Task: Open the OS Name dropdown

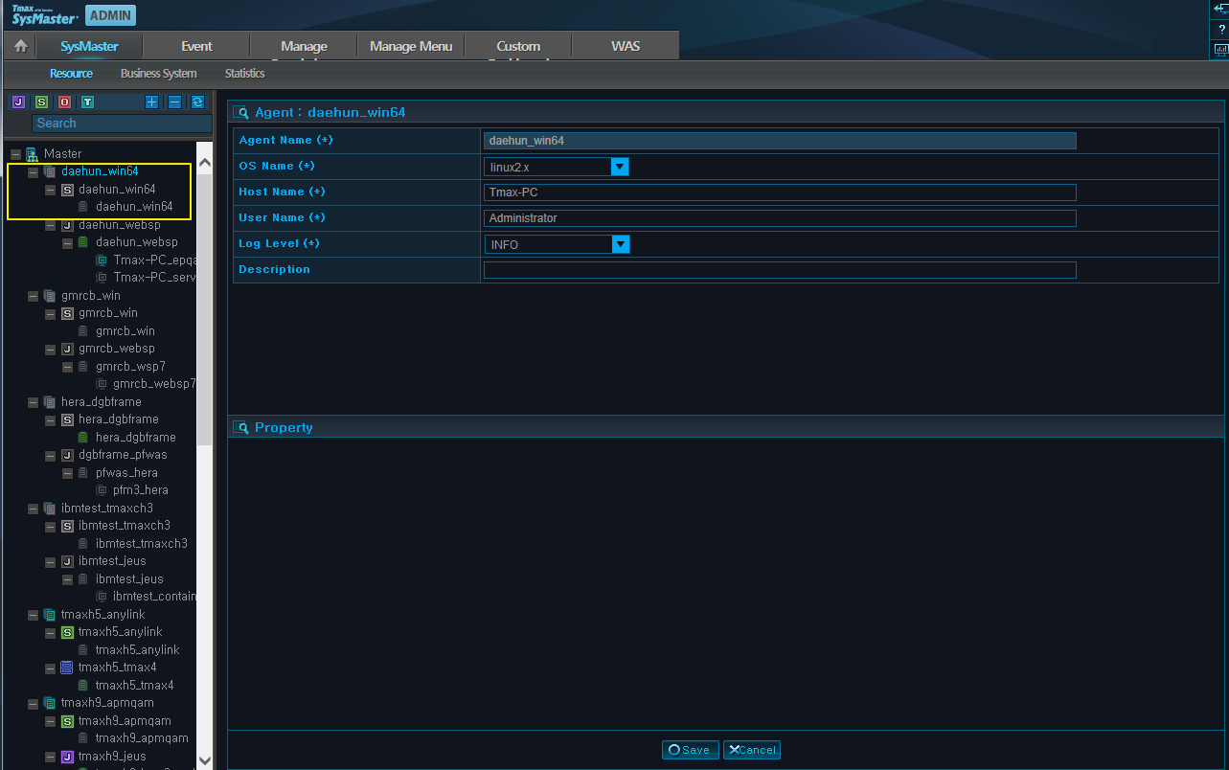Action: point(620,167)
